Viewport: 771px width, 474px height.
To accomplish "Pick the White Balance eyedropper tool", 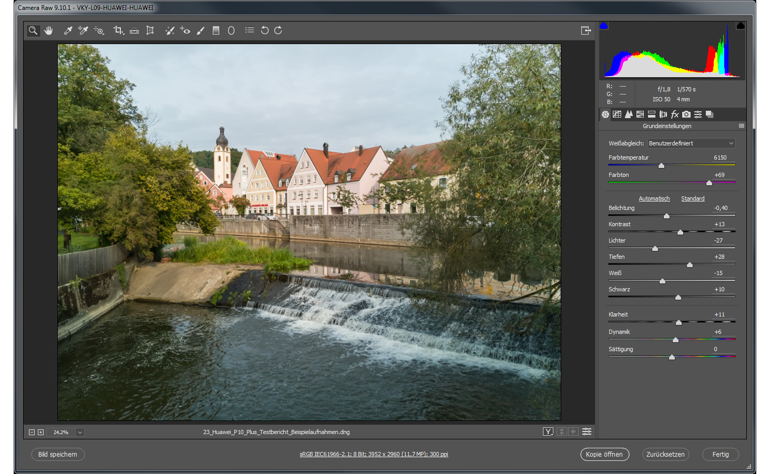I will (68, 30).
